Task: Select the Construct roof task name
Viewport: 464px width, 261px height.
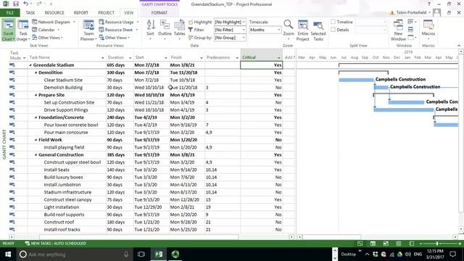Action: pyautogui.click(x=59, y=222)
